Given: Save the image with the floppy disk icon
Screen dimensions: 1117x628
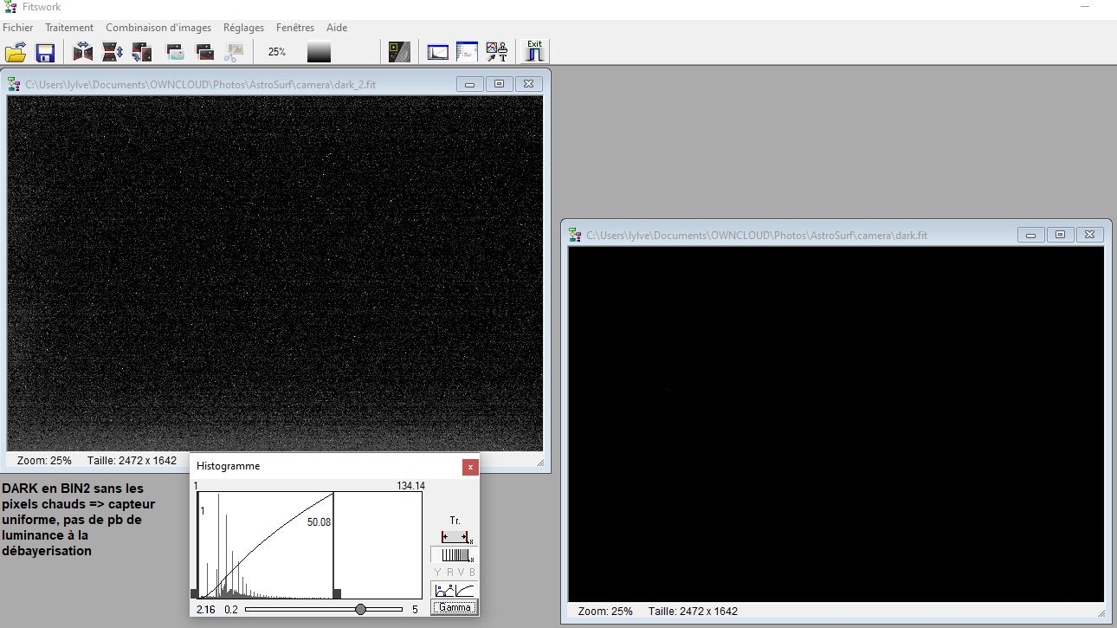Looking at the screenshot, I should tap(45, 53).
